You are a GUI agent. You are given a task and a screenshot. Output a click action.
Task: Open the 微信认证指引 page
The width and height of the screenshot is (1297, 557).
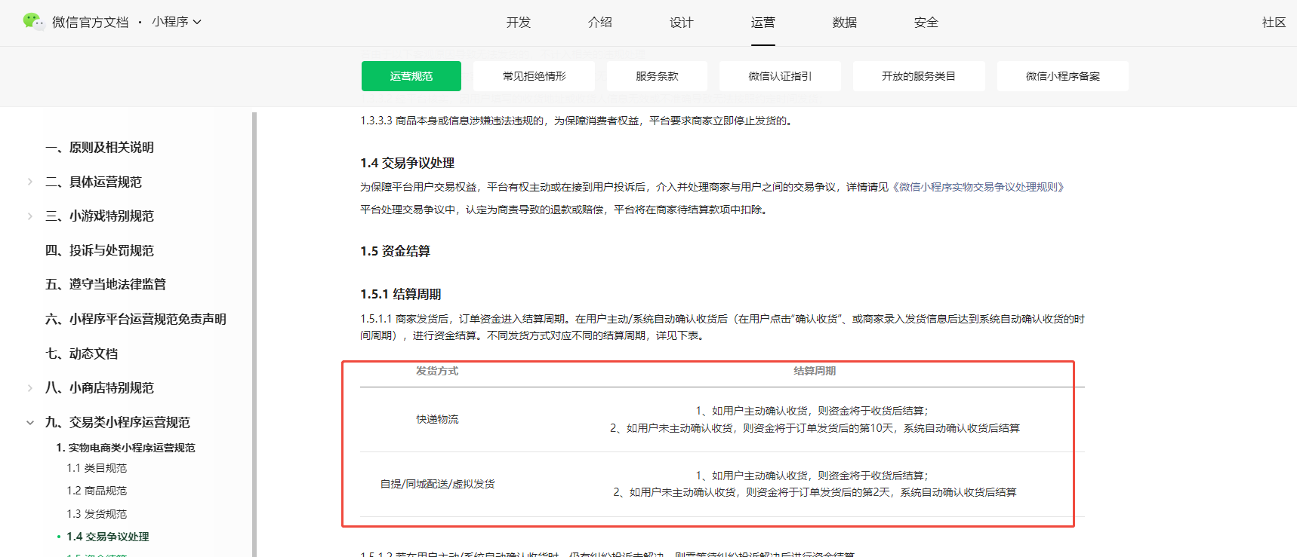pos(780,76)
